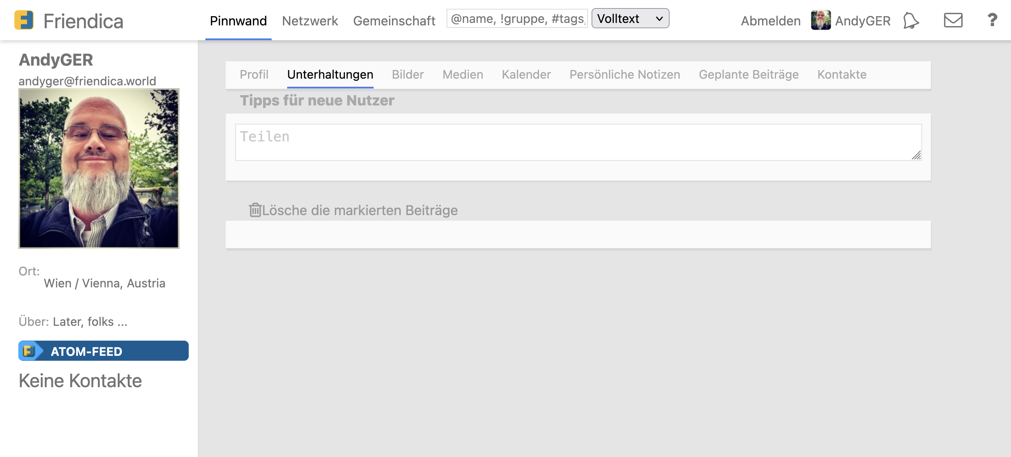The width and height of the screenshot is (1011, 457).
Task: Switch to the Netzwerk menu item
Action: pyautogui.click(x=310, y=21)
